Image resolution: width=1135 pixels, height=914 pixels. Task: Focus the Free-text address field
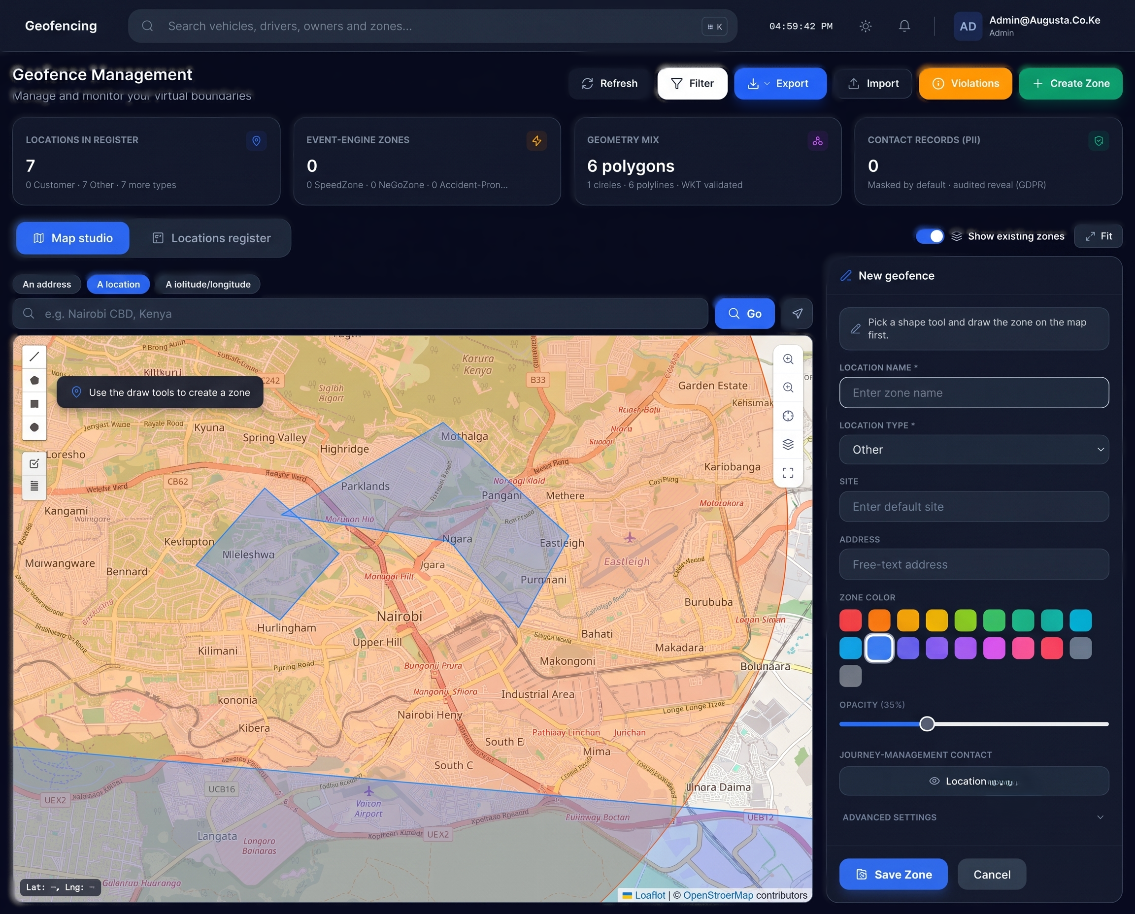pos(974,564)
